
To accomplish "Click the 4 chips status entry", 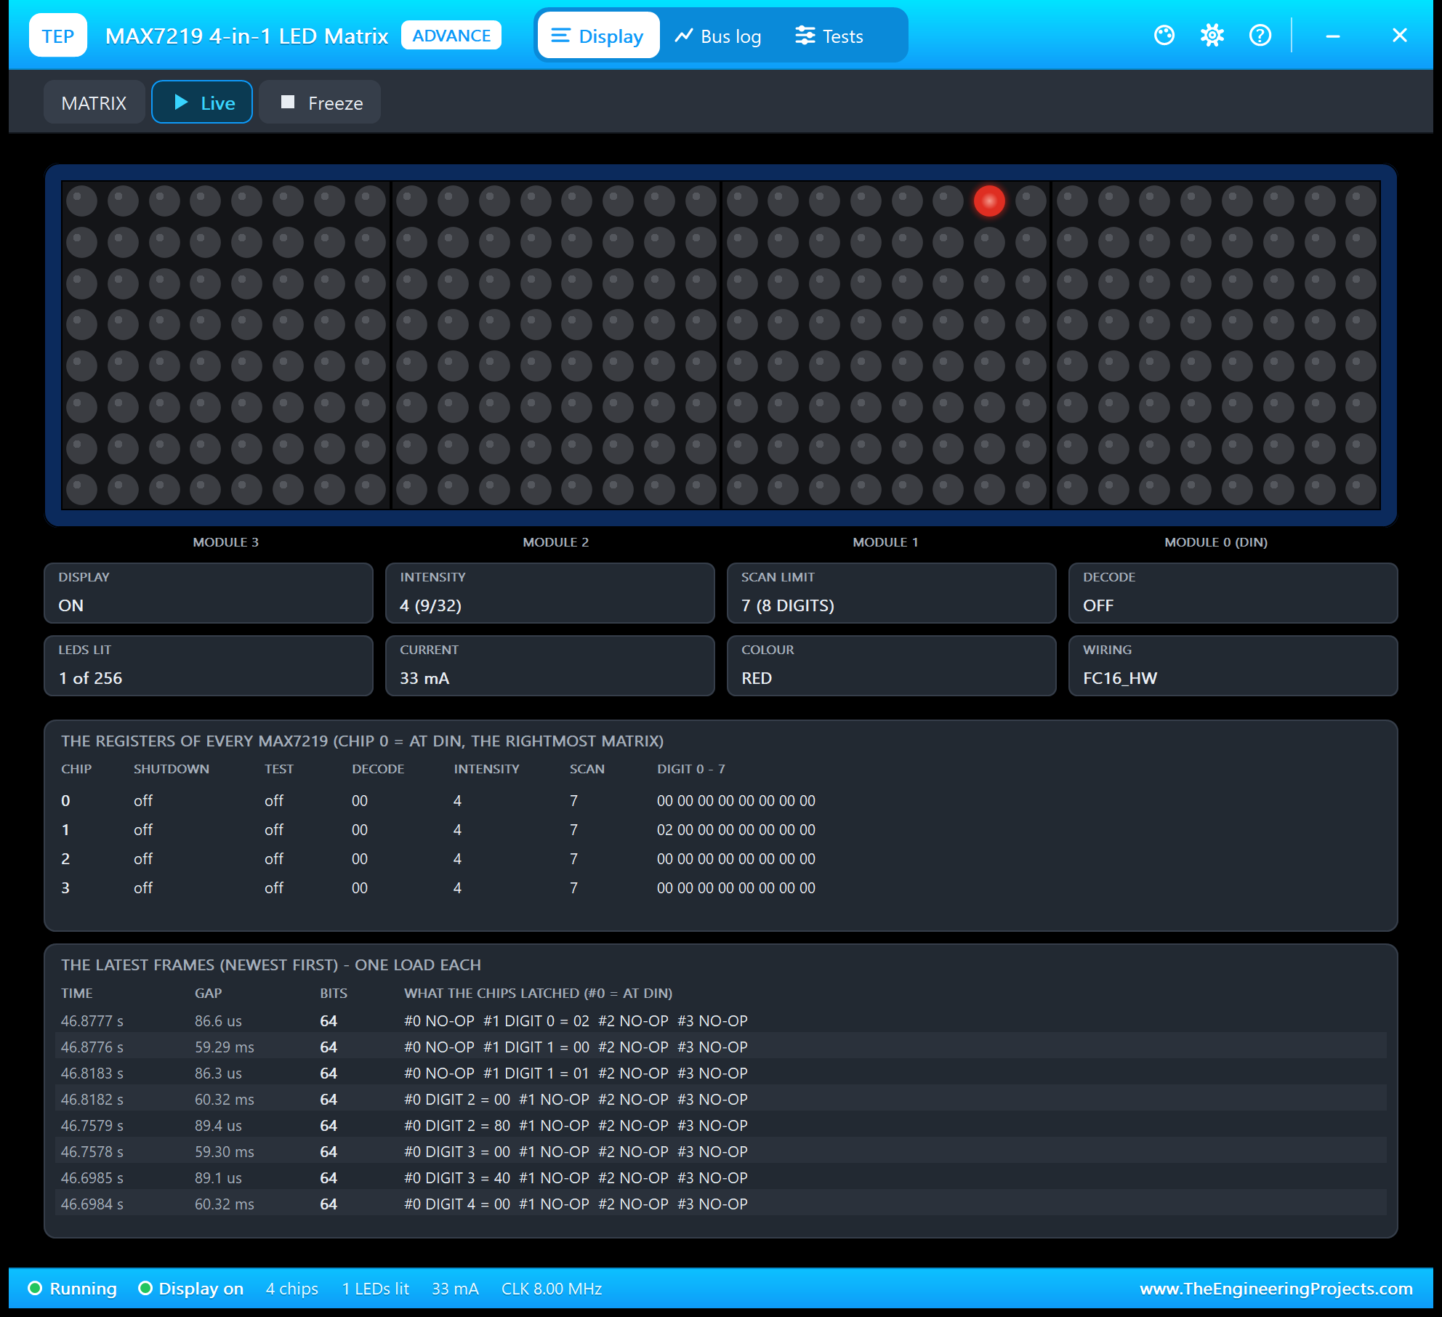I will (x=292, y=1289).
